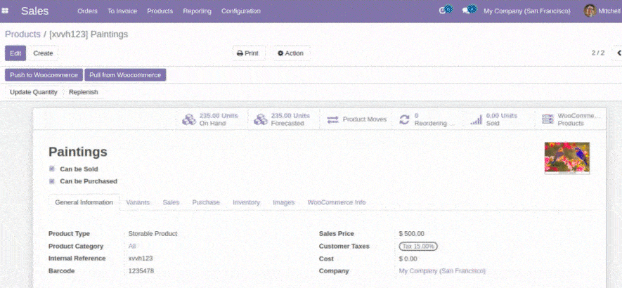Viewport: 622px width, 288px height.
Task: Click the Paintings product image thumbnail
Action: [x=566, y=158]
